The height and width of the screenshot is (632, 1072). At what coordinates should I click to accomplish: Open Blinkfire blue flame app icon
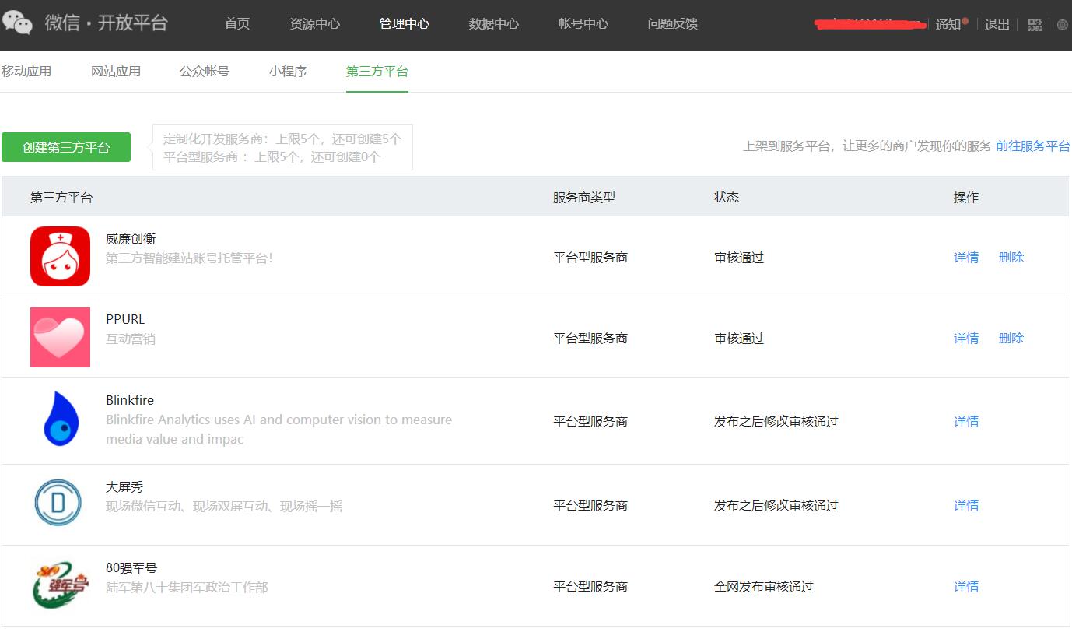(61, 419)
